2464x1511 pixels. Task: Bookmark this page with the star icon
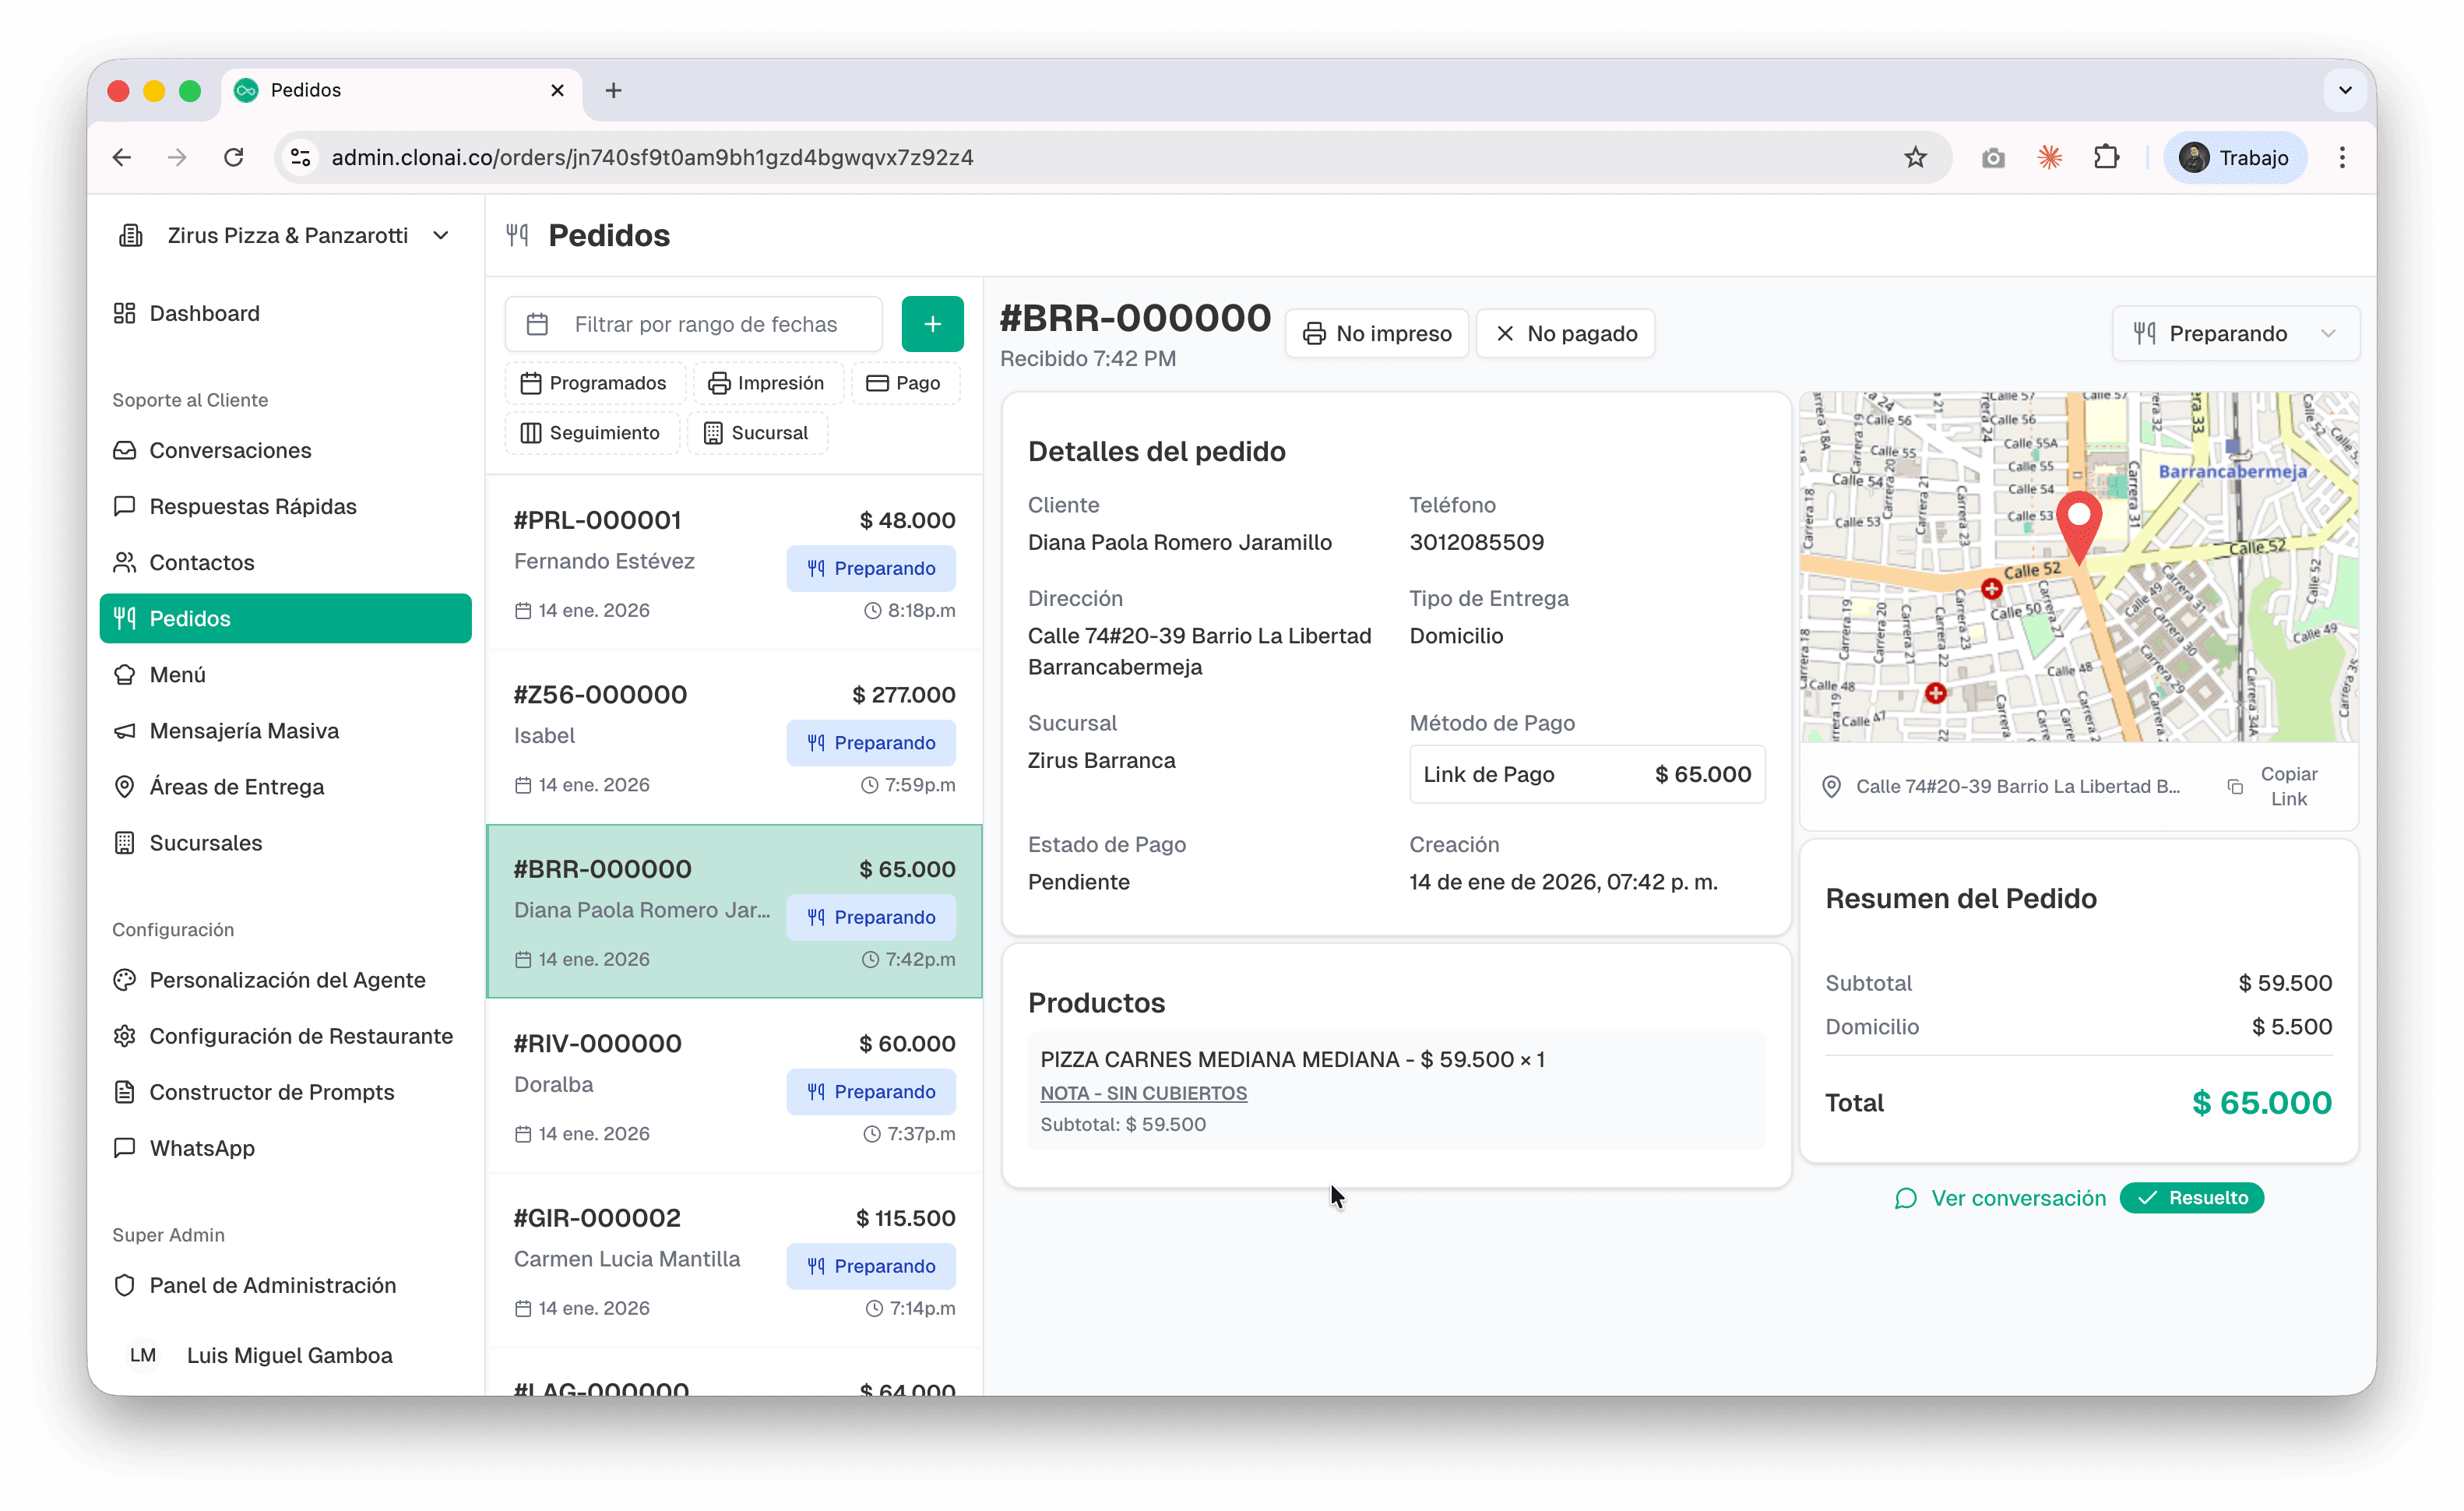[x=1915, y=157]
